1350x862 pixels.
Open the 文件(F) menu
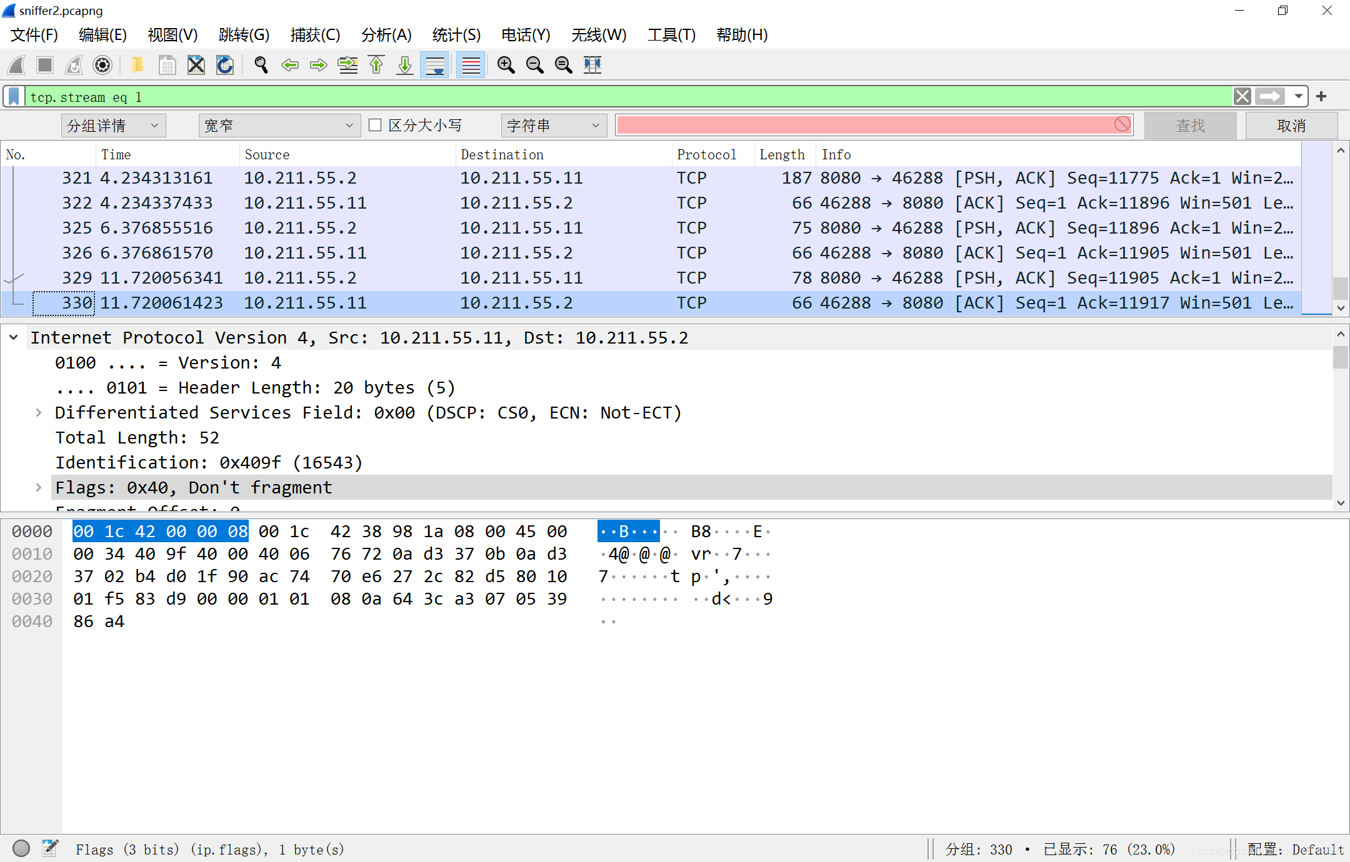pyautogui.click(x=34, y=35)
